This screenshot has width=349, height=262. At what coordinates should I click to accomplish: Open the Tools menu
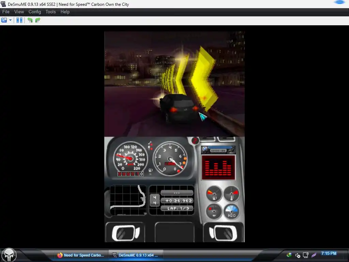click(50, 12)
